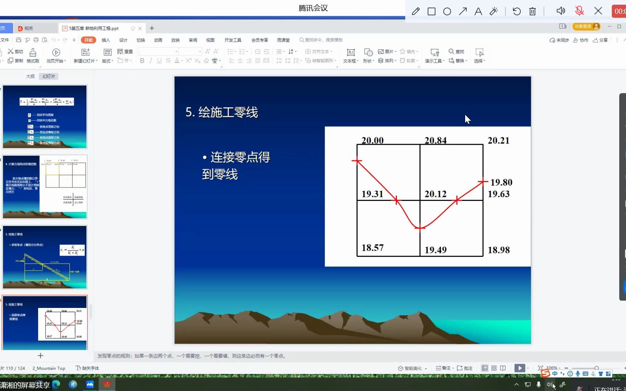The height and width of the screenshot is (391, 626).
Task: Click the 访客登录 guest login button
Action: point(586,26)
